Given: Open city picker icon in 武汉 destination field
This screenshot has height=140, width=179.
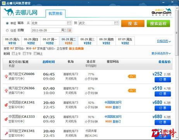Looking at the screenshot, I should [116, 23].
